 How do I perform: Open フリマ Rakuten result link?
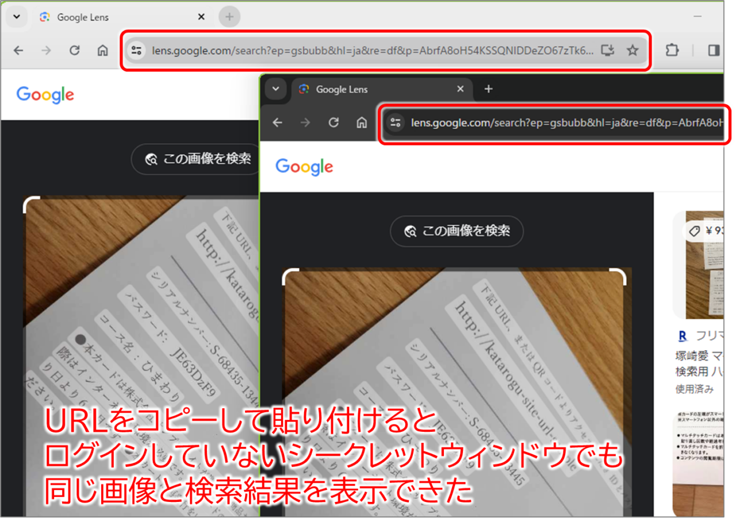[x=701, y=336]
